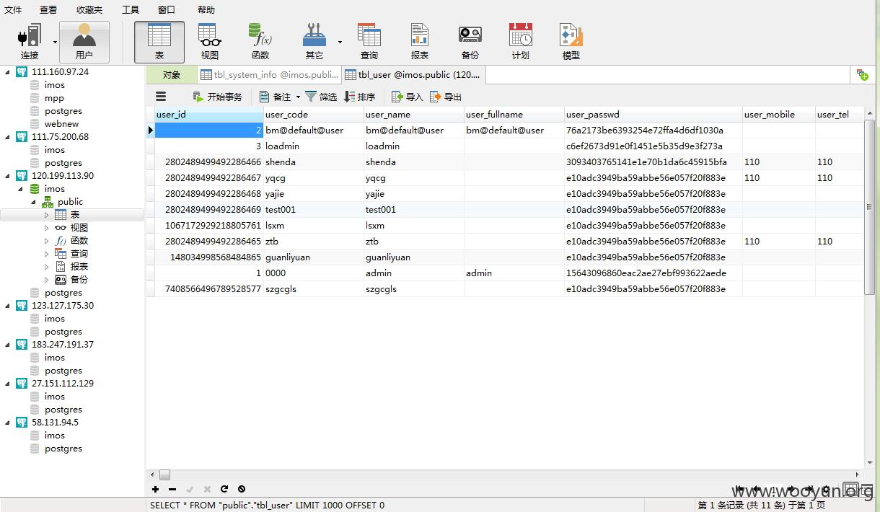Open the 计划 schedule toolbar button
The height and width of the screenshot is (512, 880).
coord(521,42)
